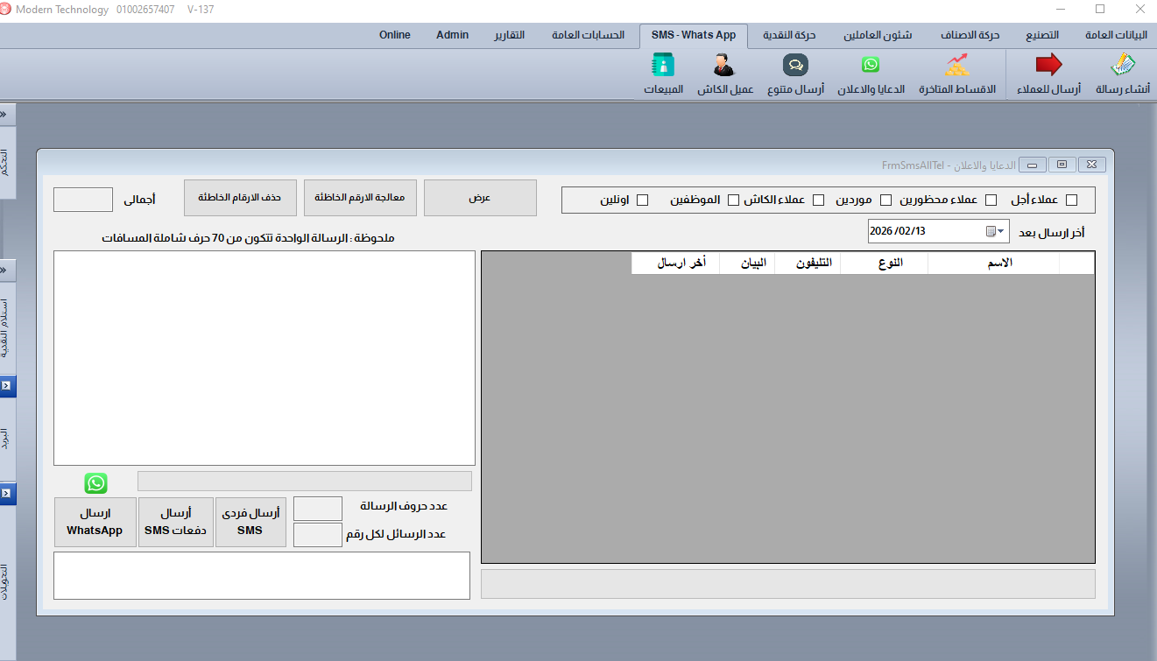Open the حركة النقدية ribbon tab
This screenshot has width=1157, height=661.
pyautogui.click(x=789, y=35)
